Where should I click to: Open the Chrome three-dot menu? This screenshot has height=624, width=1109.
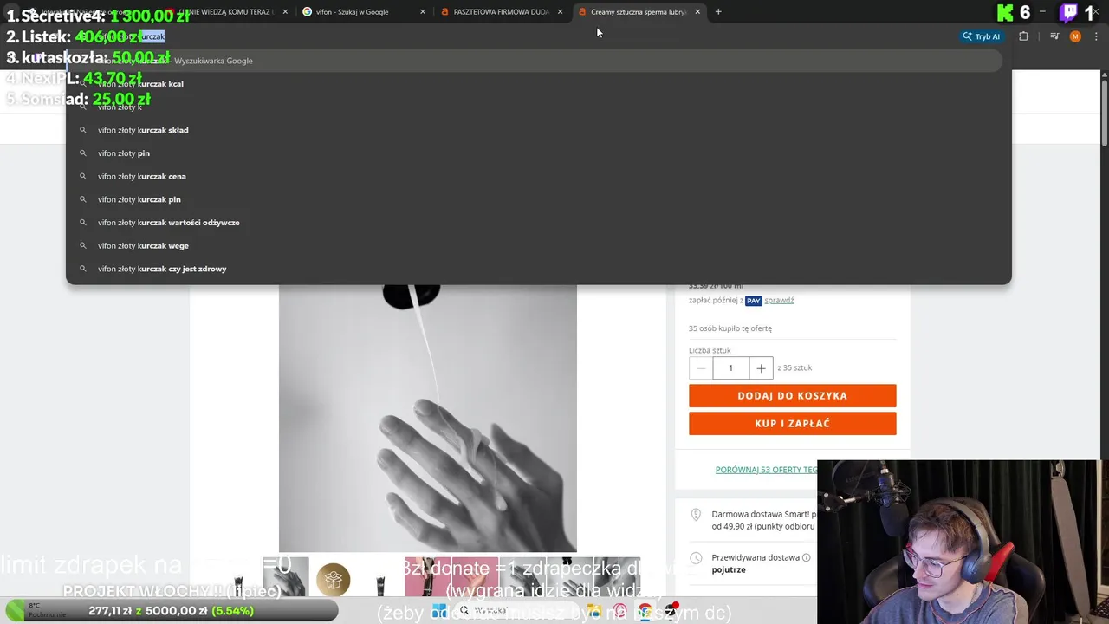[x=1095, y=36]
